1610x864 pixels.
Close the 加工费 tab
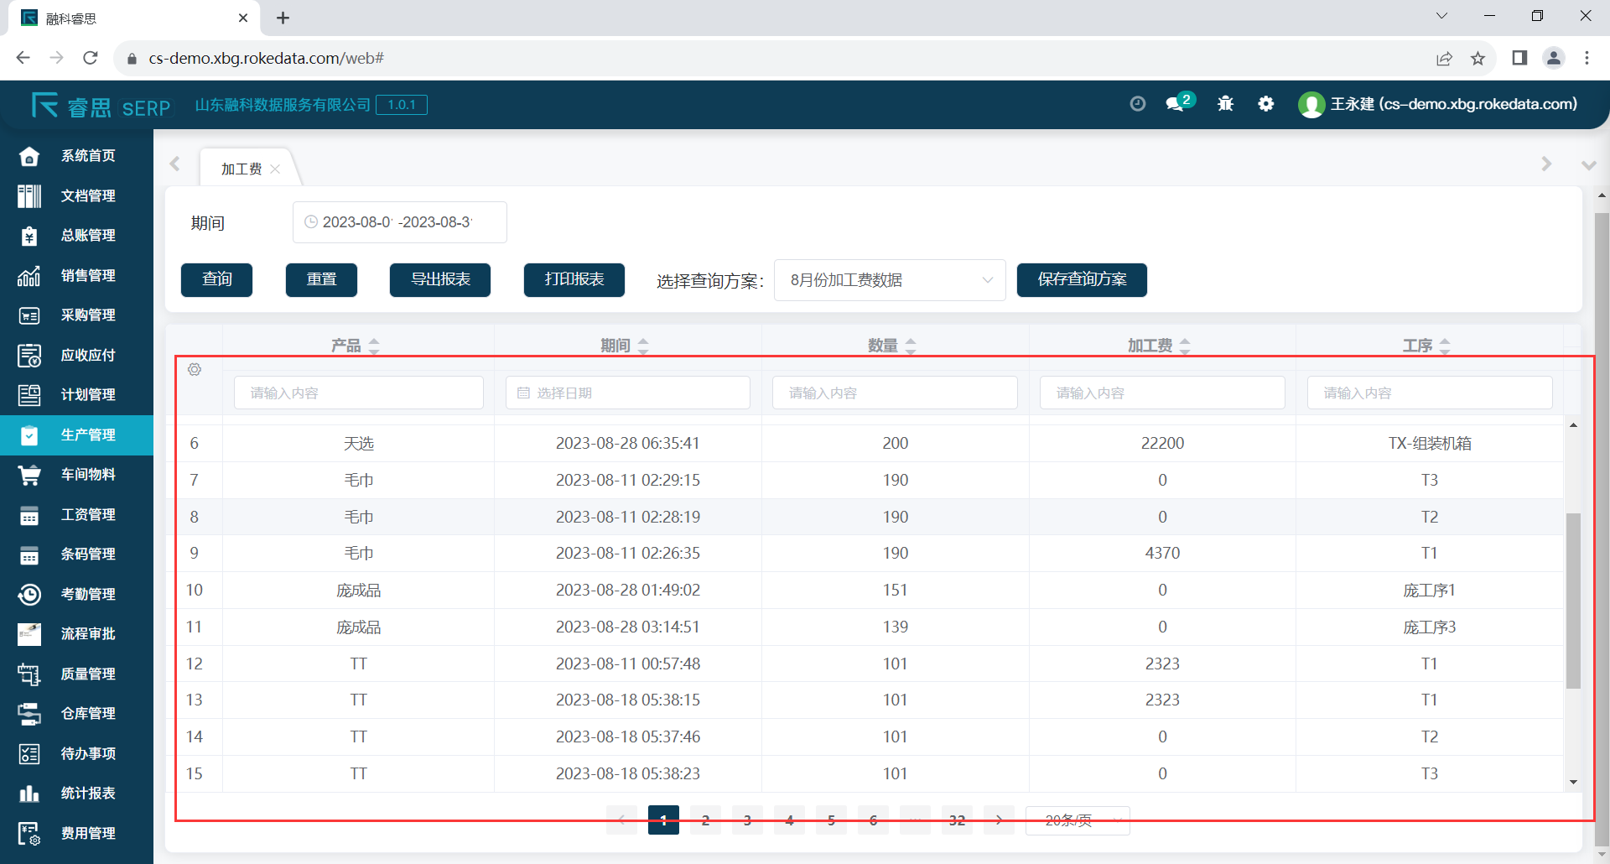pos(275,169)
